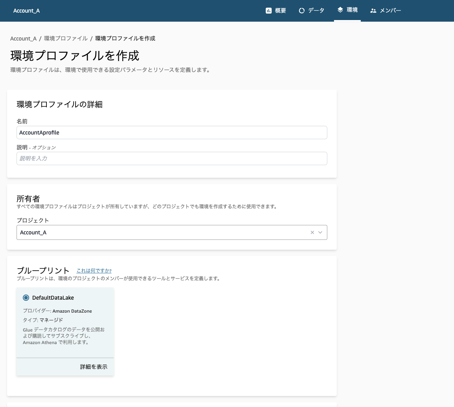Viewport: 454px width, 407px height.
Task: Click Account_A in the header
Action: (x=26, y=11)
